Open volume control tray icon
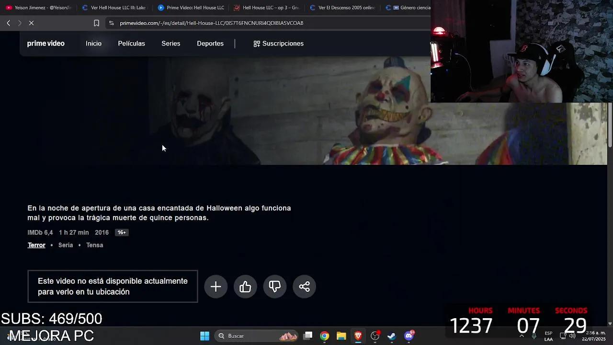The width and height of the screenshot is (613, 345). coord(572,336)
